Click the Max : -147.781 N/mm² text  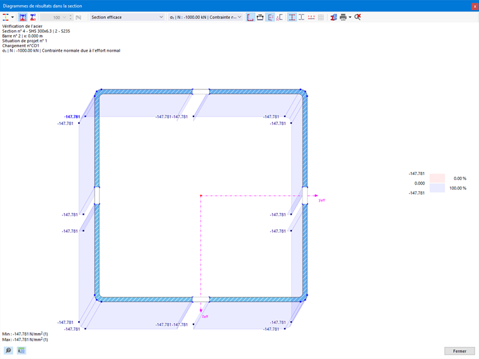pos(25,339)
